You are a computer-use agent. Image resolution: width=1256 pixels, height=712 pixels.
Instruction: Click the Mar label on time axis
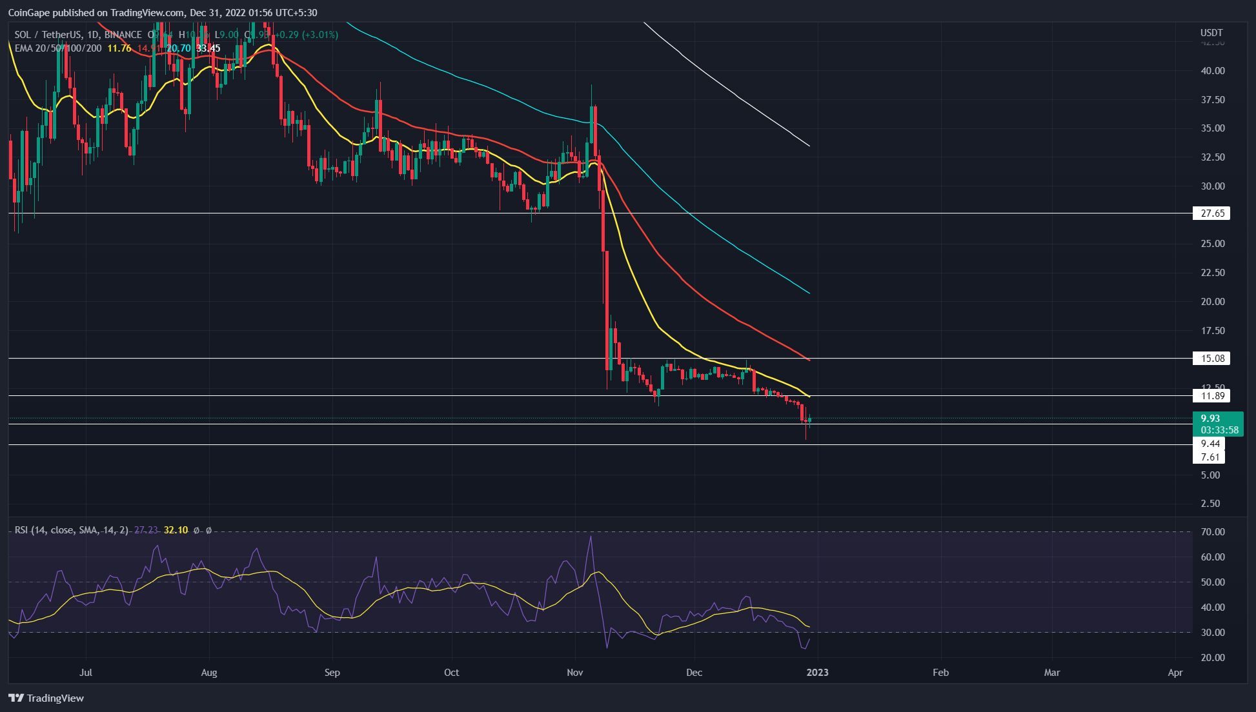tap(1052, 673)
